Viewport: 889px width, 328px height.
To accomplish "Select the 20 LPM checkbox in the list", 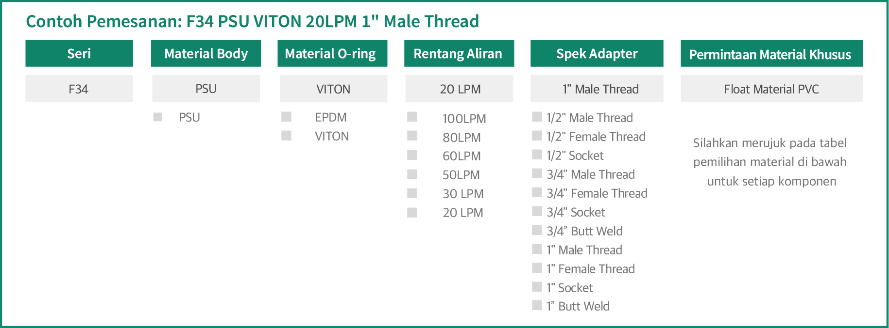I will 412,212.
